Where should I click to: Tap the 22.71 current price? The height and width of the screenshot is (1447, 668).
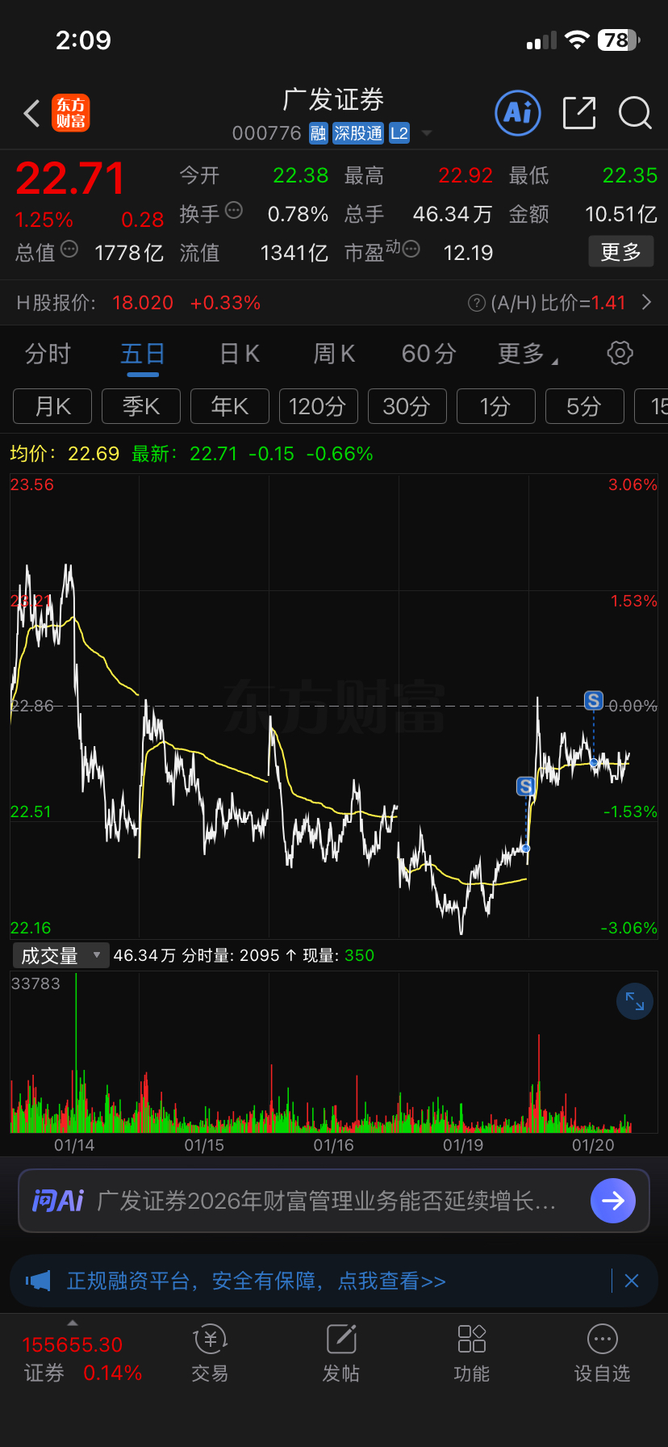click(71, 178)
